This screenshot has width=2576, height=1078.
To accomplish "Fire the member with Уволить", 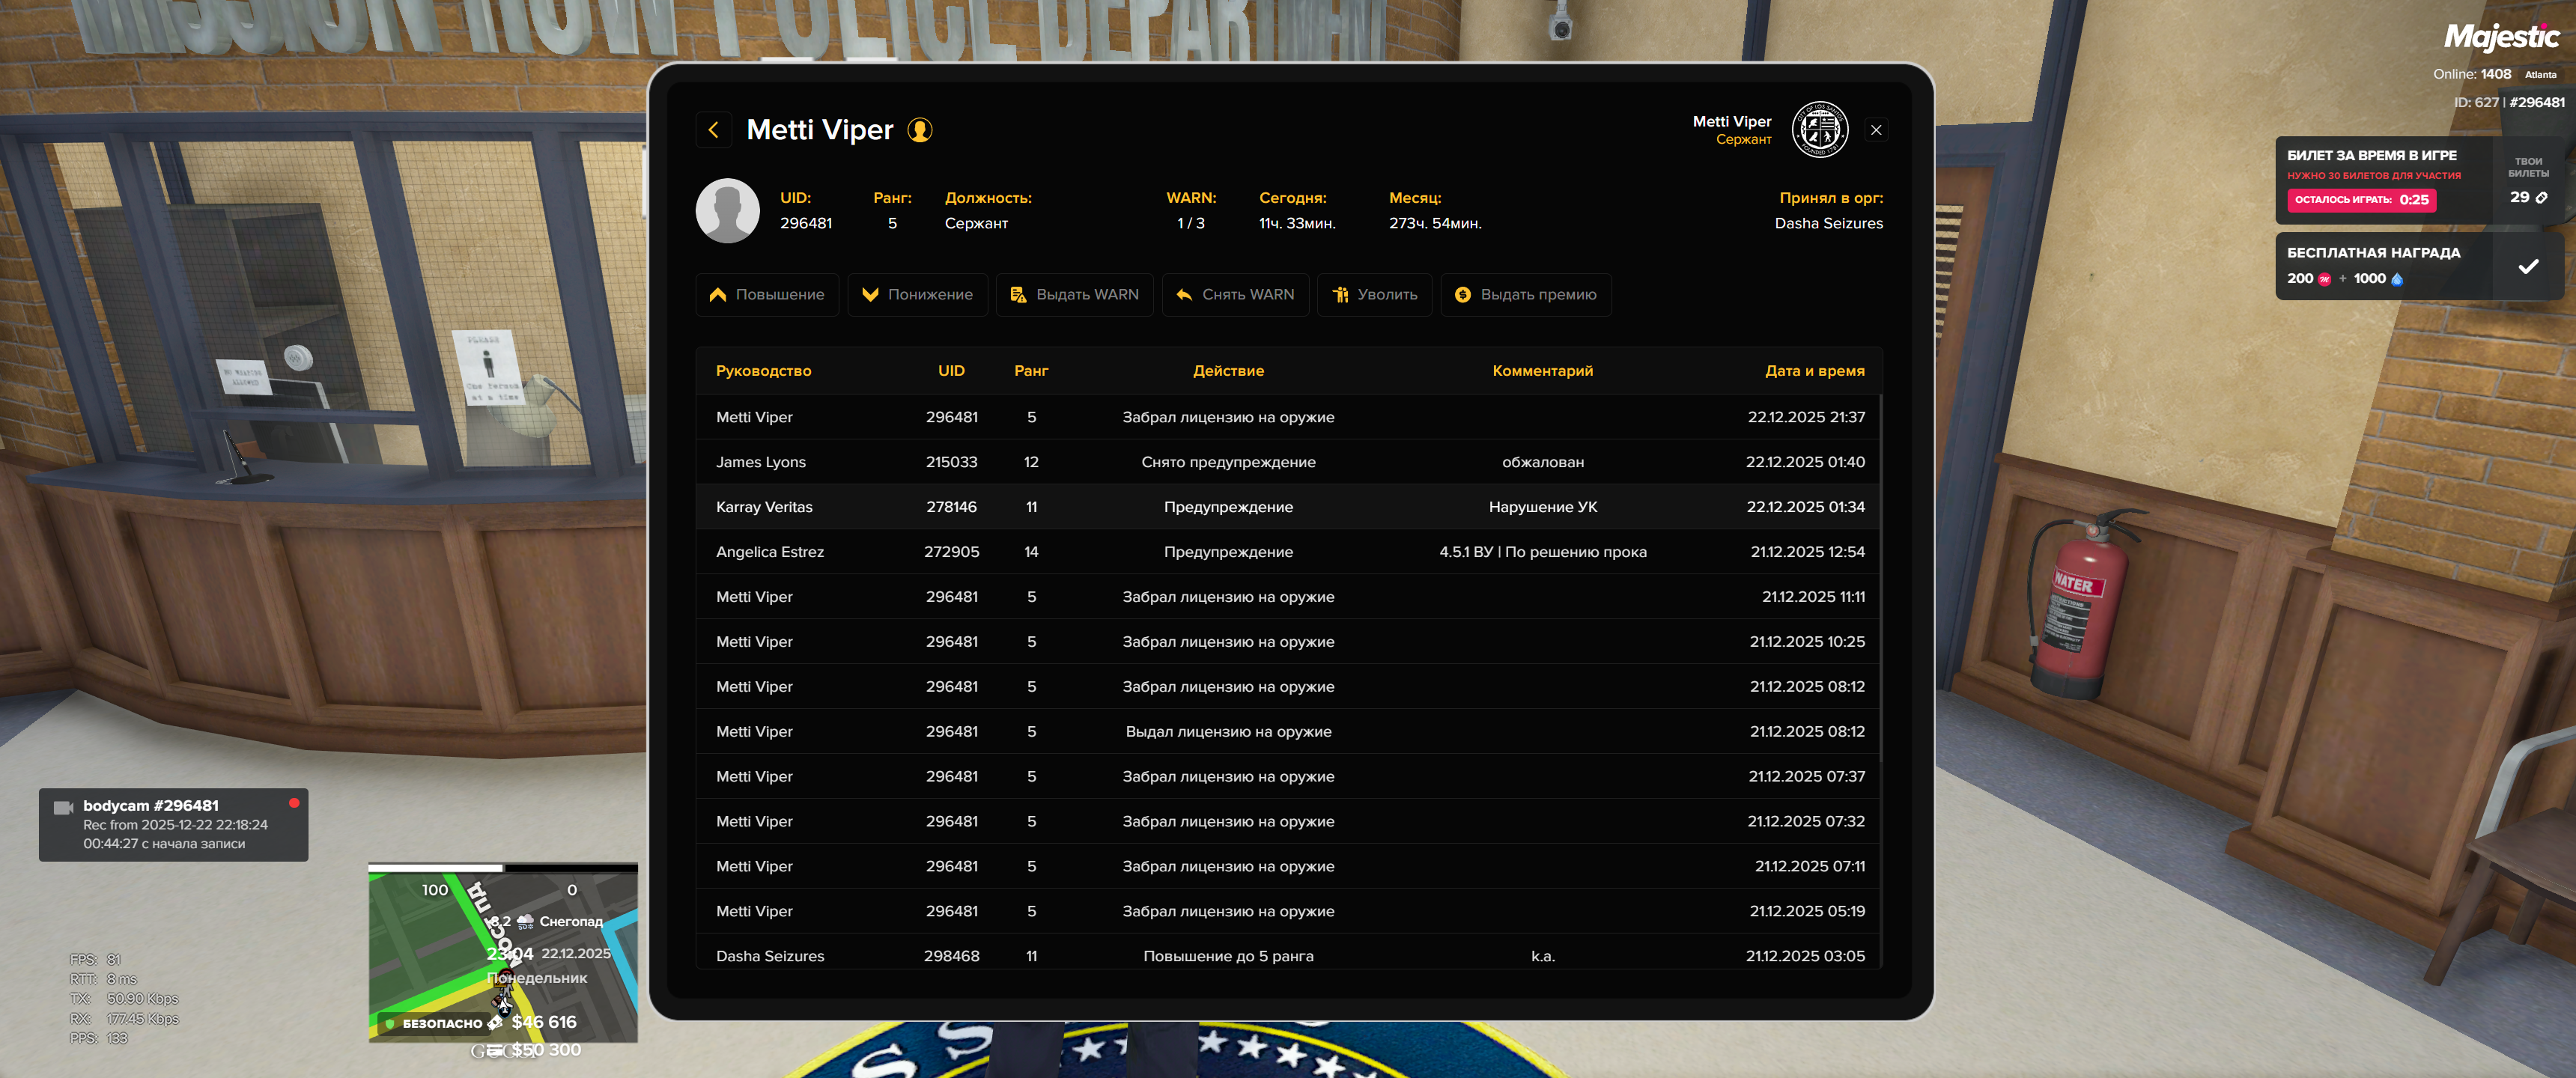I will coord(1374,295).
